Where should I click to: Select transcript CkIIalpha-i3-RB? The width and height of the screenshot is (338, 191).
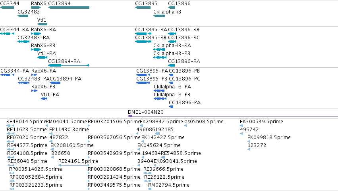172,53
